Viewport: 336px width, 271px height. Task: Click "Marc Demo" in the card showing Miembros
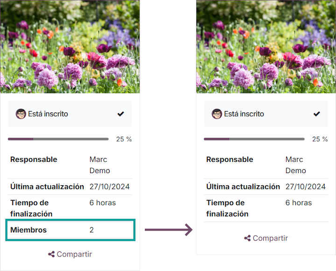[98, 165]
